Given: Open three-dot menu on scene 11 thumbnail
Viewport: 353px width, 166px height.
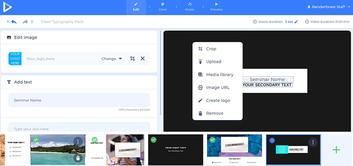Looking at the screenshot, I should coord(313,142).
